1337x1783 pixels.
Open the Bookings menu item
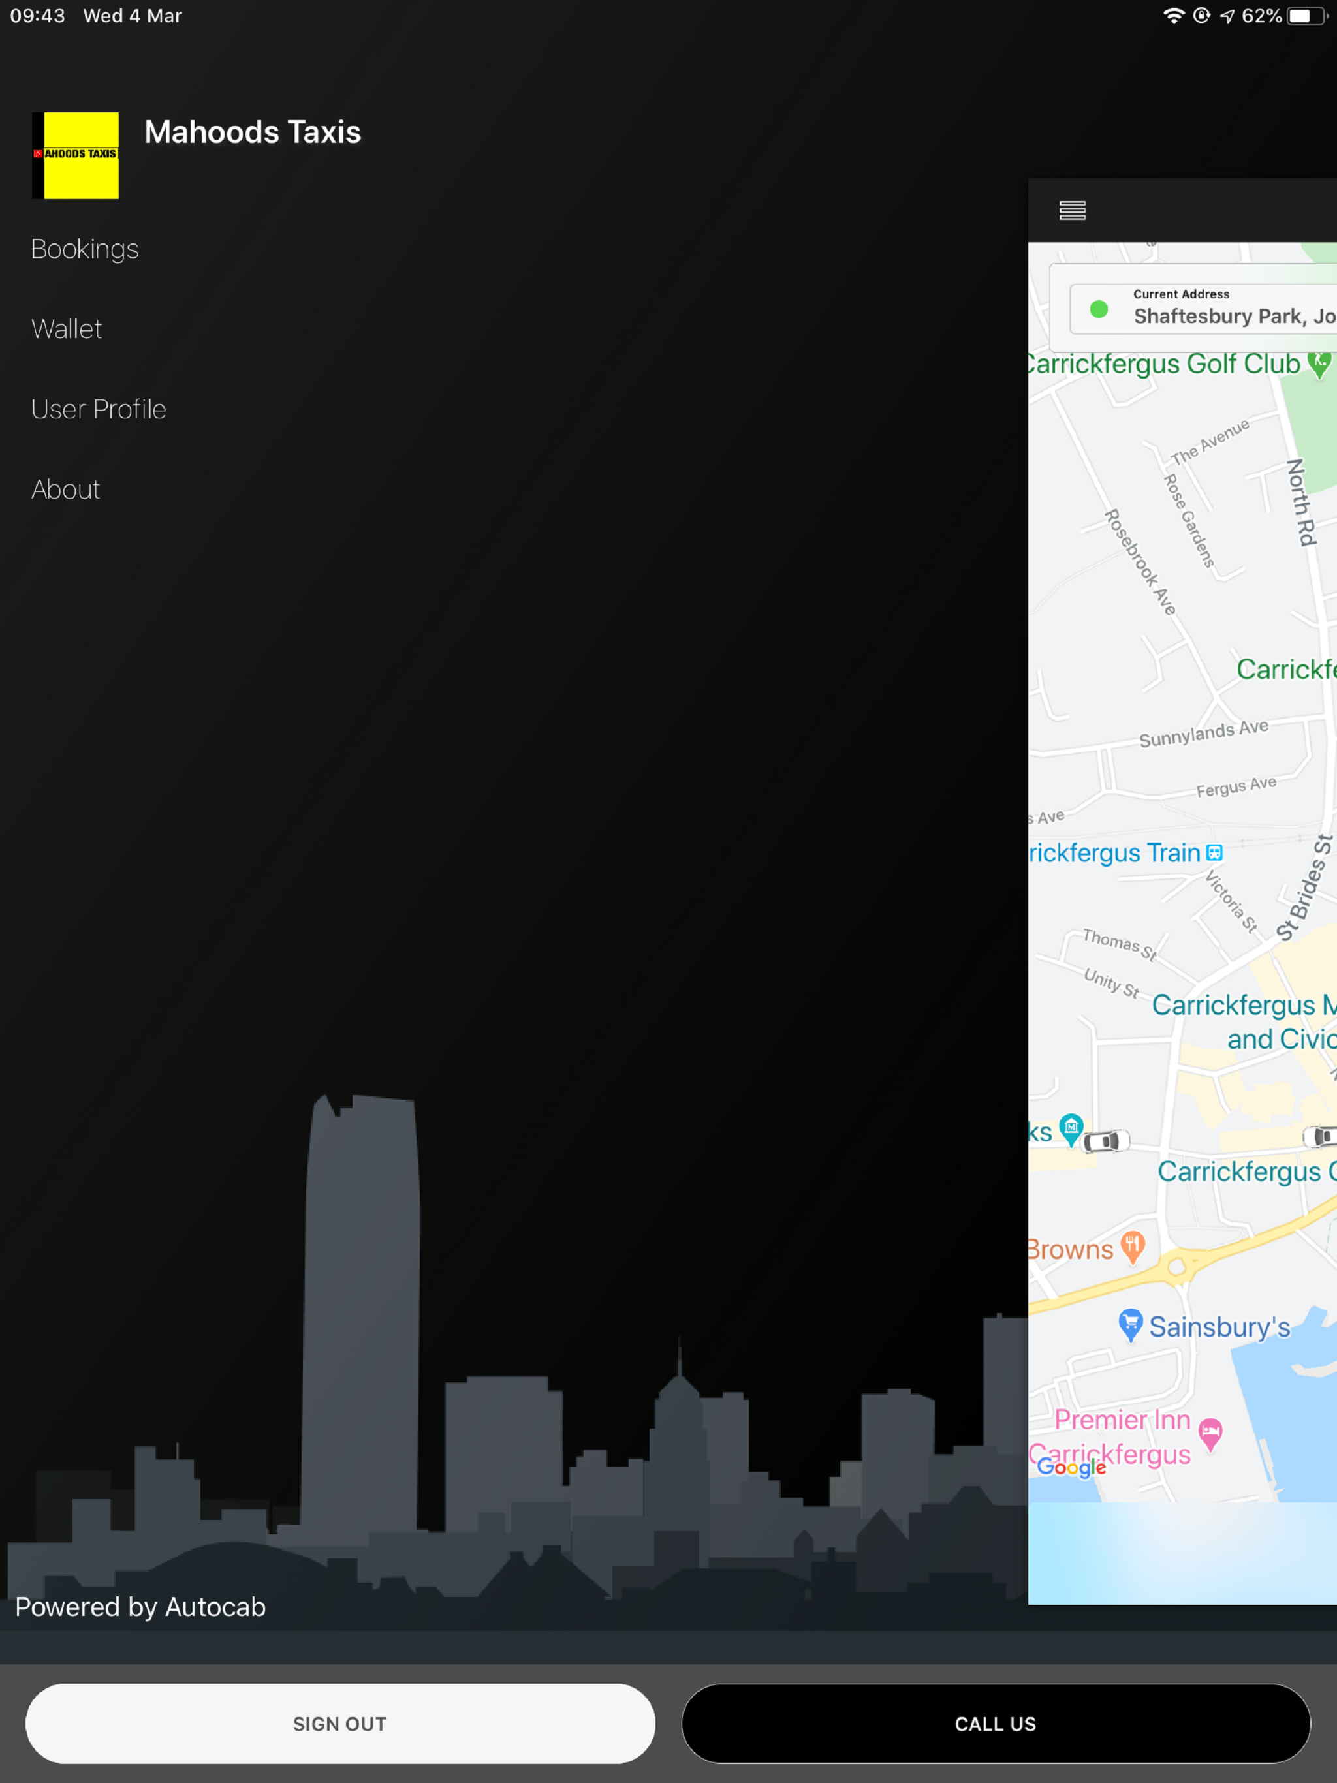(85, 249)
